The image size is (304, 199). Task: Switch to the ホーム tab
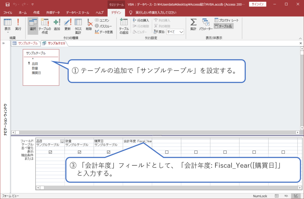(x=23, y=12)
